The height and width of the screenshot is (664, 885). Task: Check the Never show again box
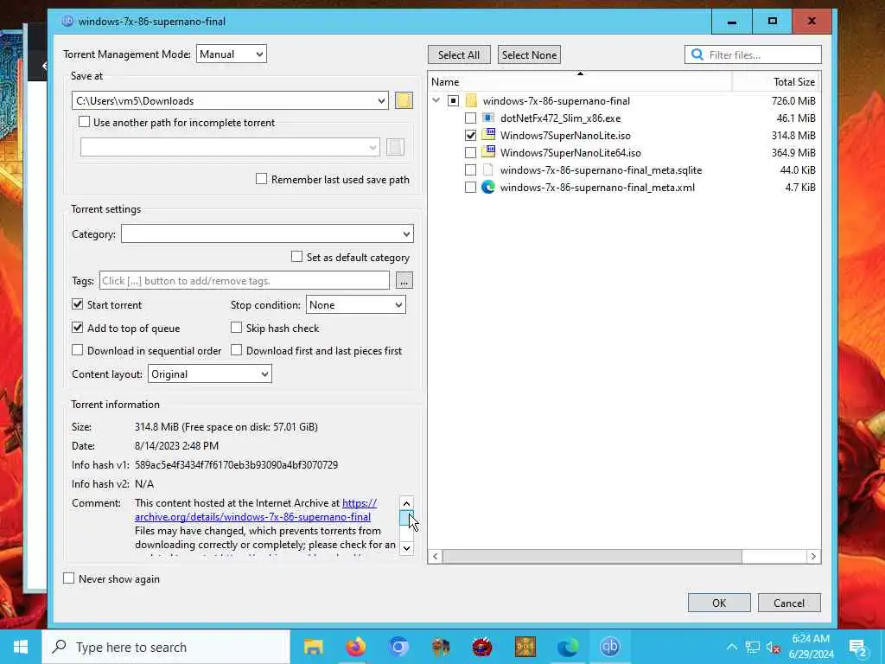coord(69,578)
